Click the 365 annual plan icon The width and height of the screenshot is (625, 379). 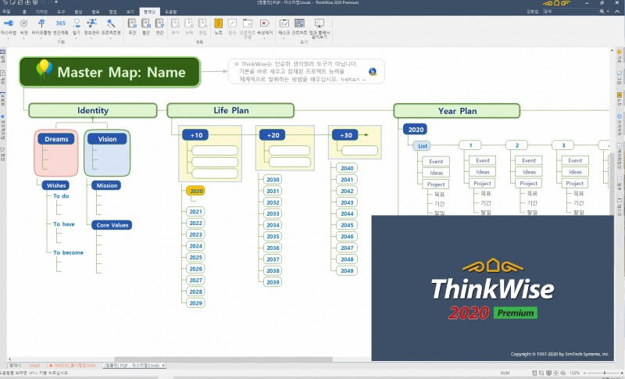tap(61, 25)
